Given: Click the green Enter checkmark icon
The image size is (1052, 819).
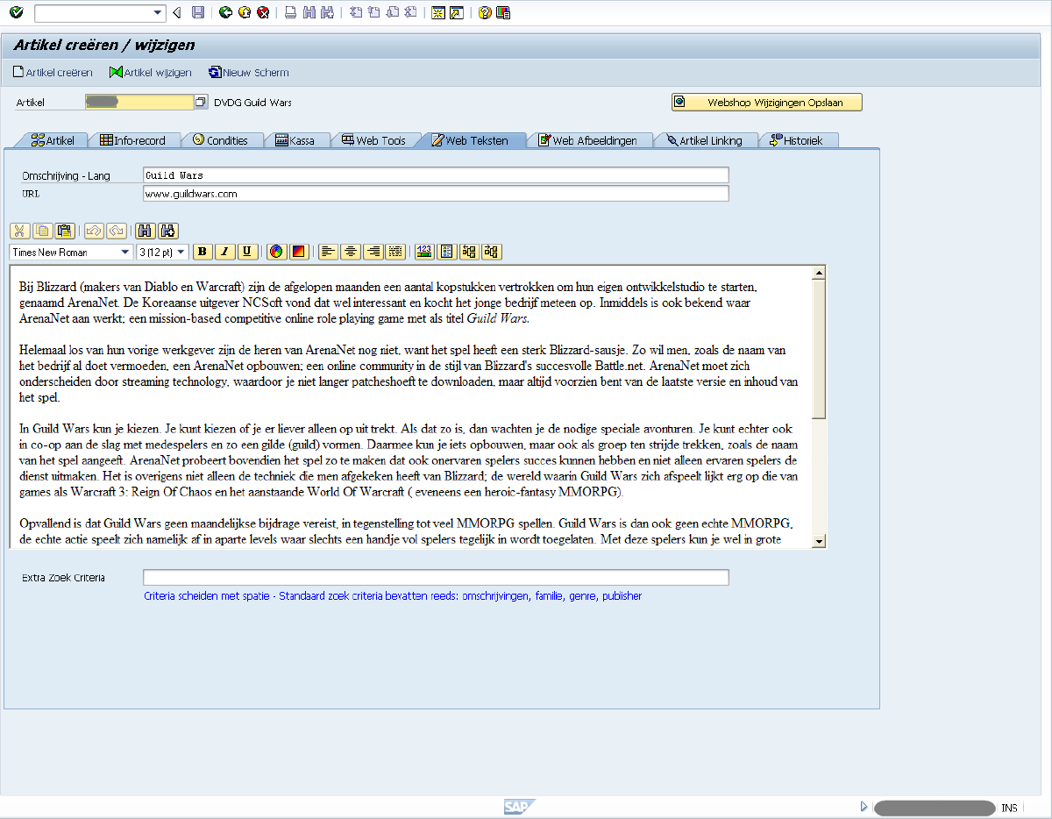Looking at the screenshot, I should click(x=16, y=12).
